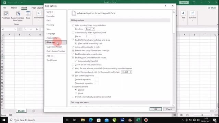Click the Excel icon in the taskbar
The image size is (219, 123).
click(138, 120)
